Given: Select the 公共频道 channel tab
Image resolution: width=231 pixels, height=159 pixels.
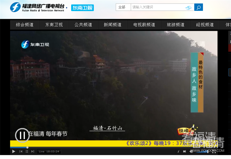Looking at the screenshot, I should [83, 25].
